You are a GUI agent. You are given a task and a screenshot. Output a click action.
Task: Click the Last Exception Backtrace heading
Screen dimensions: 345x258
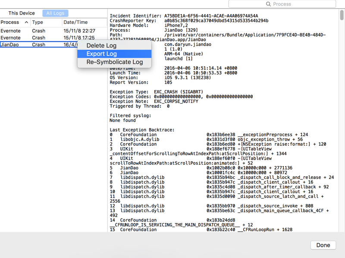coord(142,130)
